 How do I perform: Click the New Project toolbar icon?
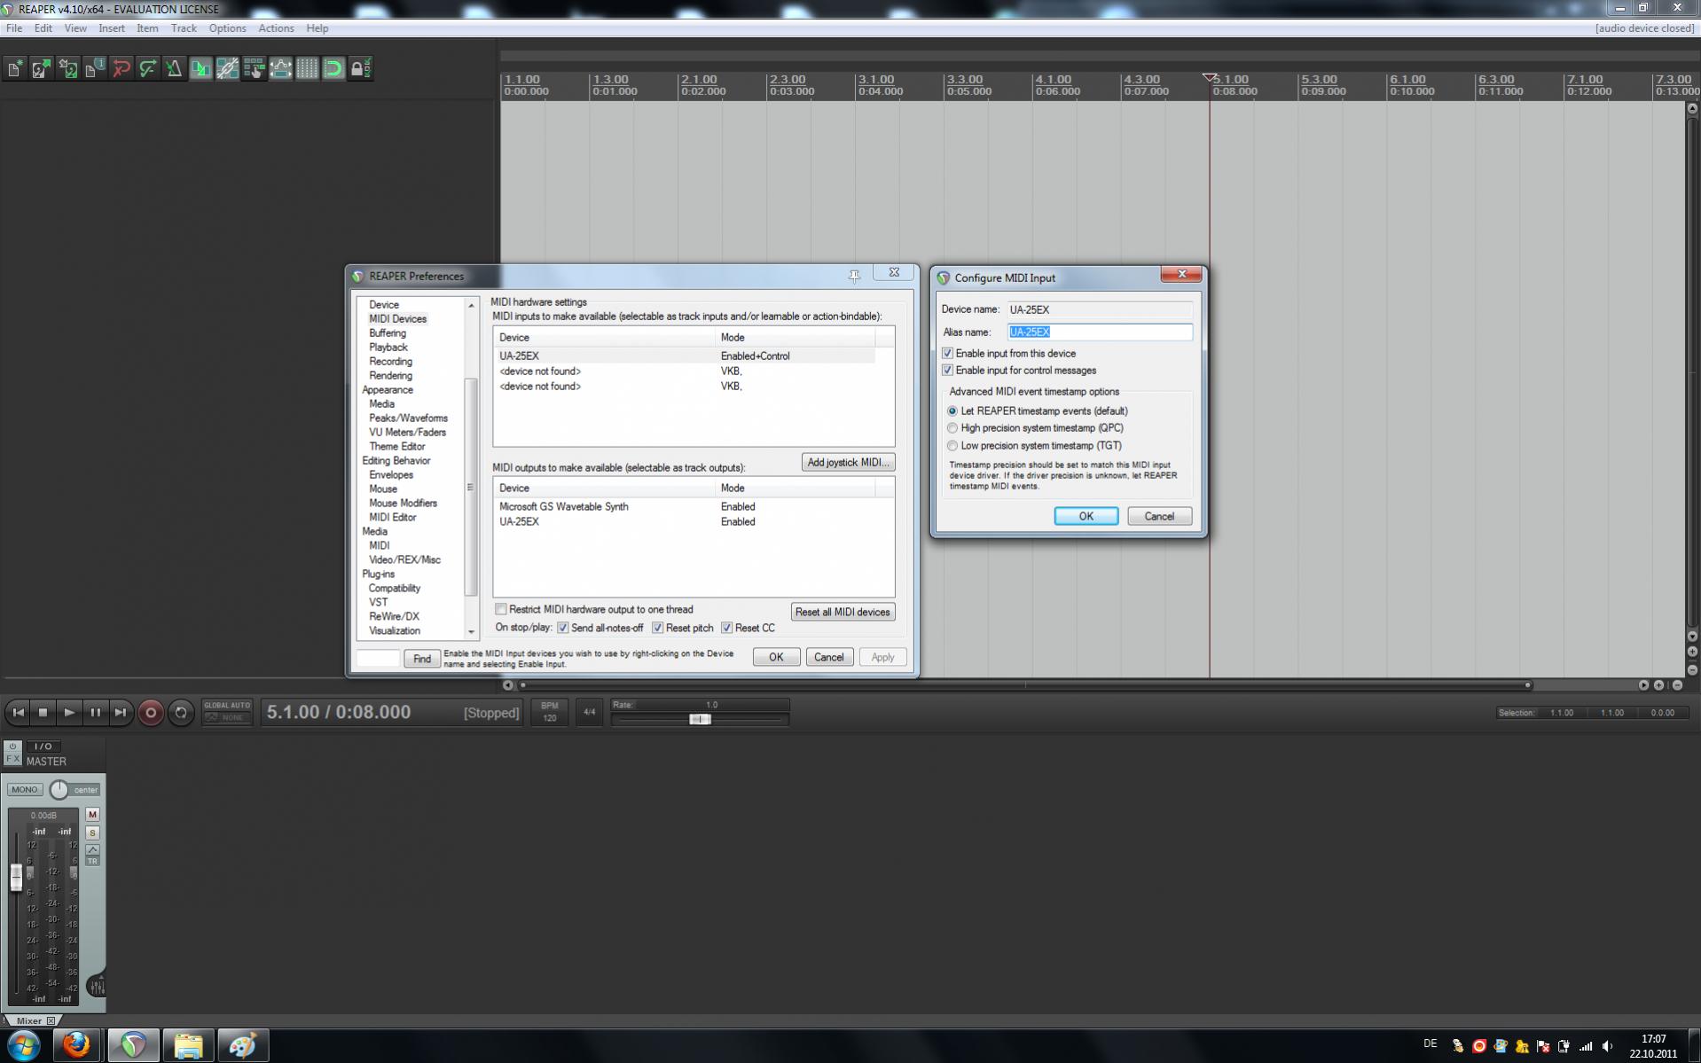pos(15,68)
